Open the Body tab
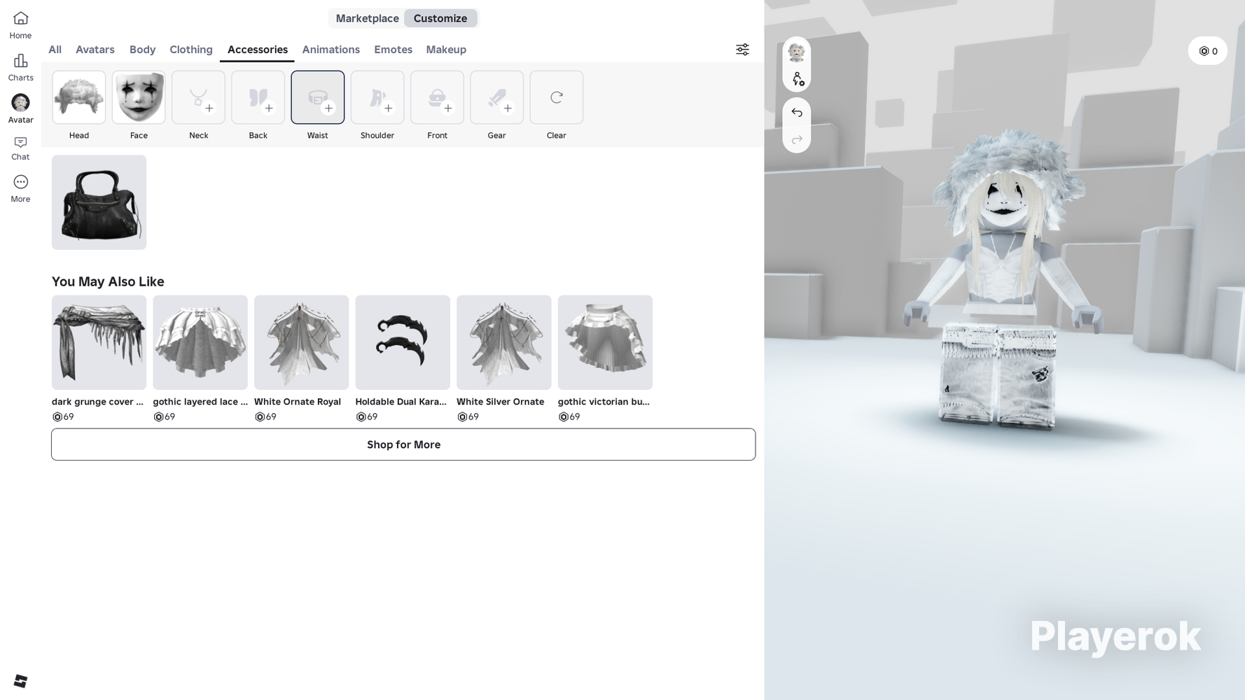The height and width of the screenshot is (700, 1245). [142, 50]
